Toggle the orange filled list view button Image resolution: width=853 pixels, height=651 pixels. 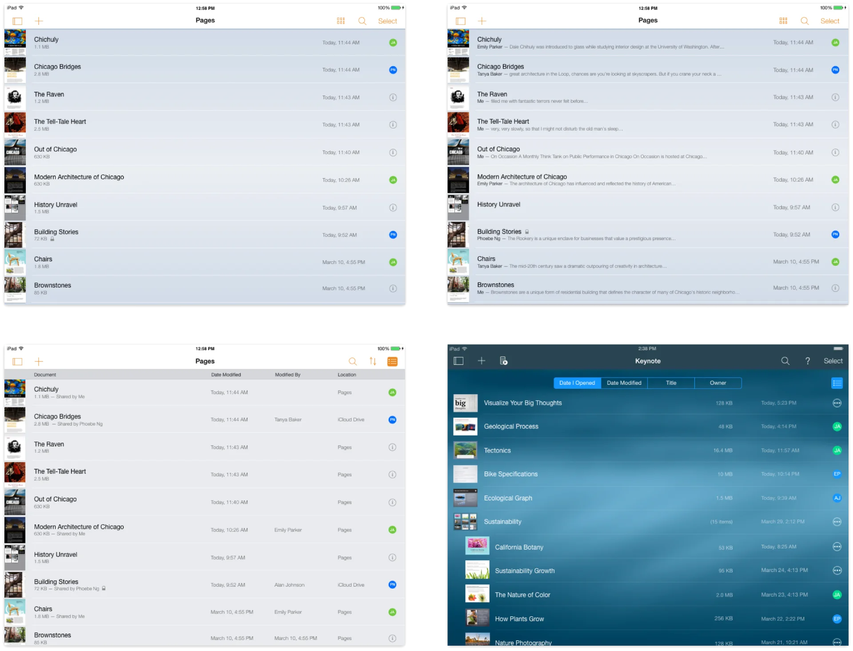coord(392,361)
